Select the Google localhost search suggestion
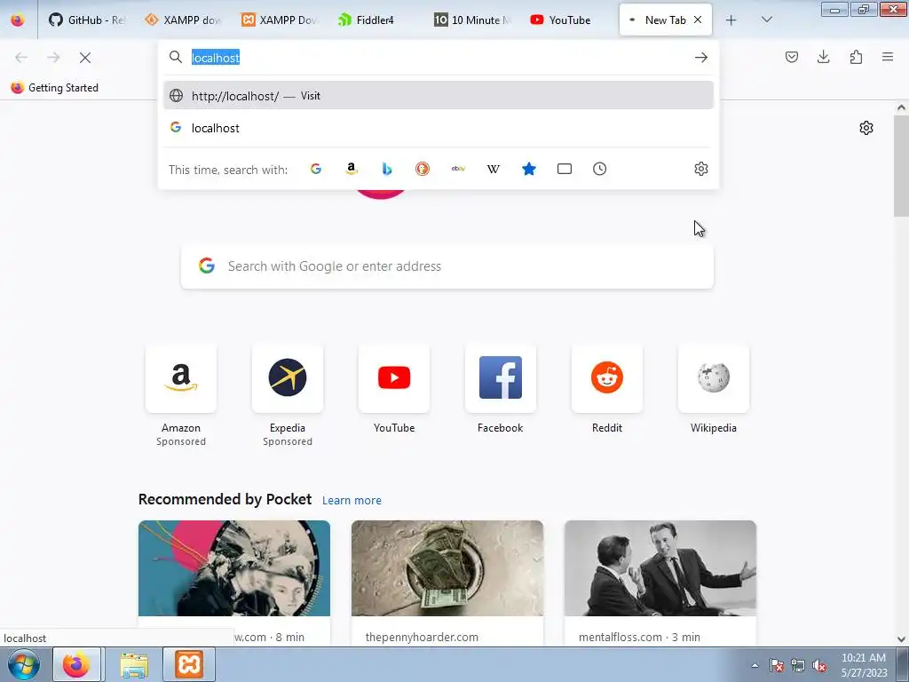909x682 pixels. [439, 128]
